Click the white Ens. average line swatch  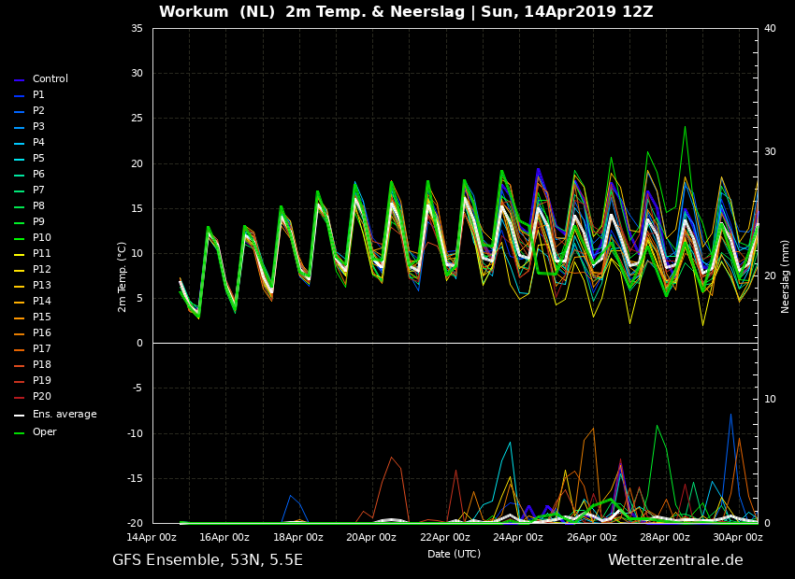[19, 416]
